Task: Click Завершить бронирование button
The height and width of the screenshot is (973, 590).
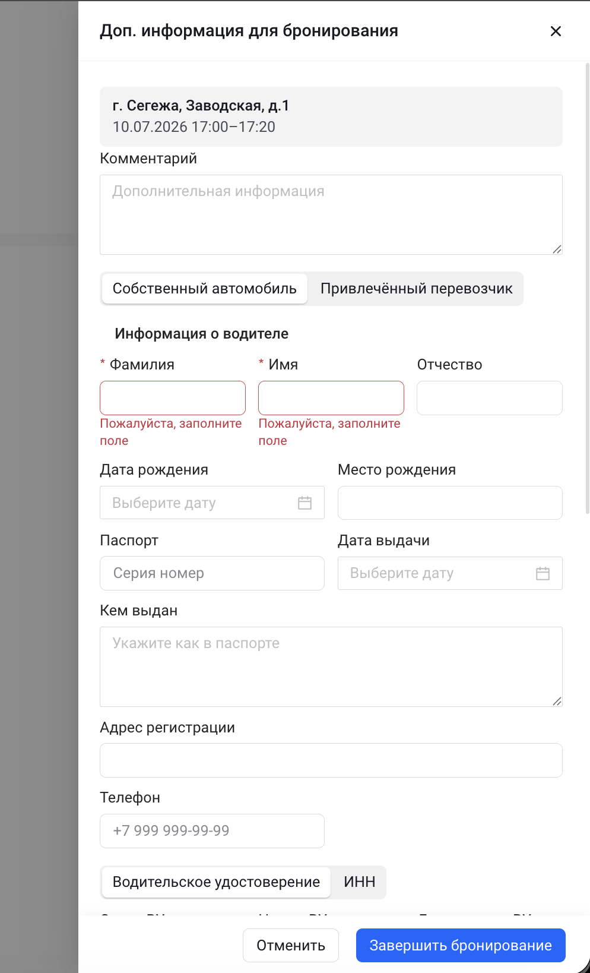Action: (461, 945)
